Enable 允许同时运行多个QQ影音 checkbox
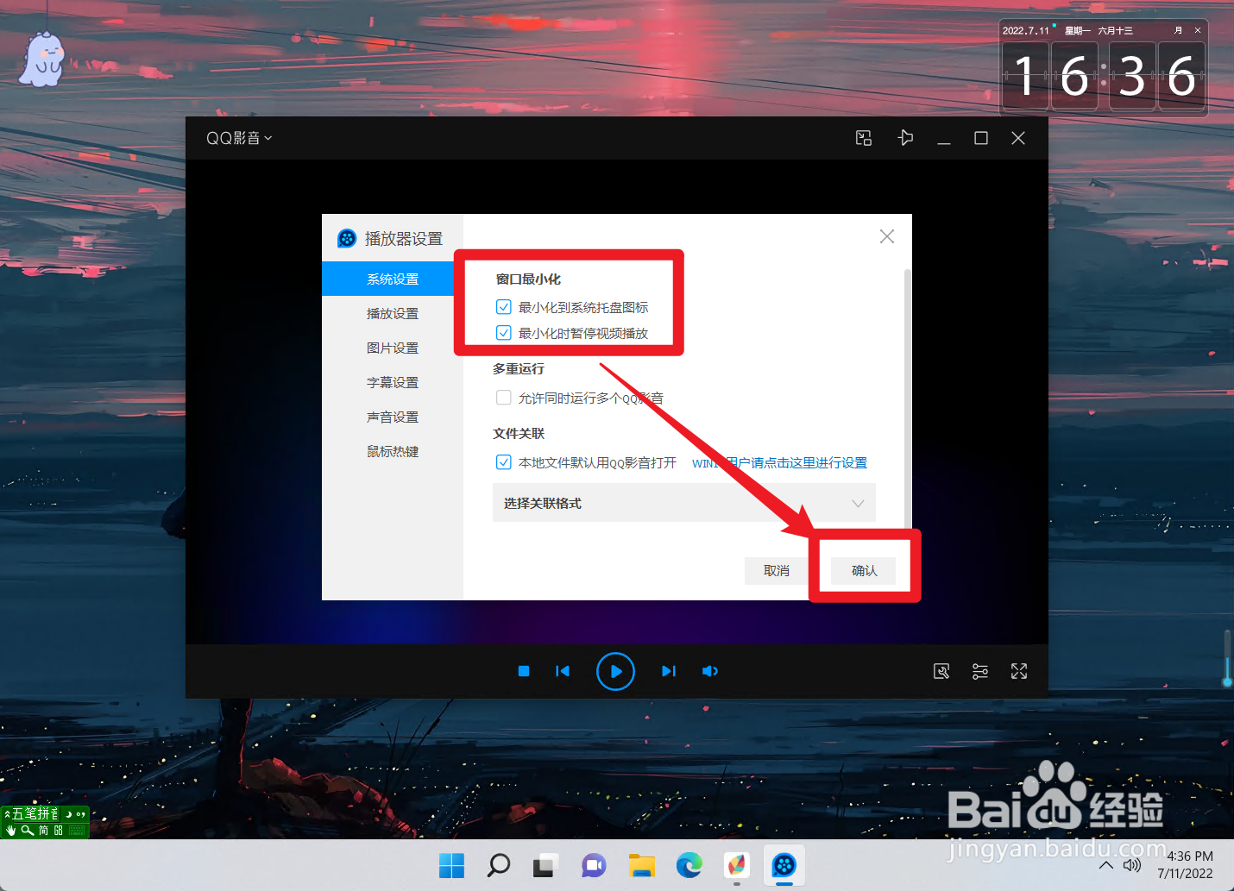Viewport: 1234px width, 891px height. pyautogui.click(x=504, y=398)
